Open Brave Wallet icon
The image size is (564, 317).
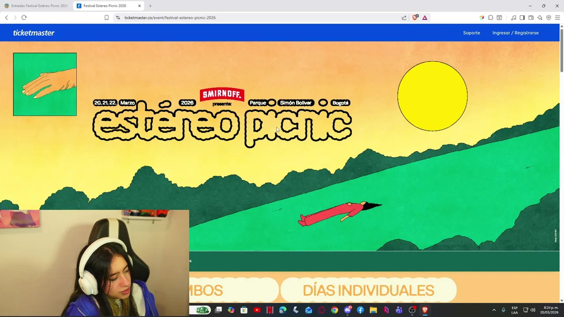(x=531, y=18)
